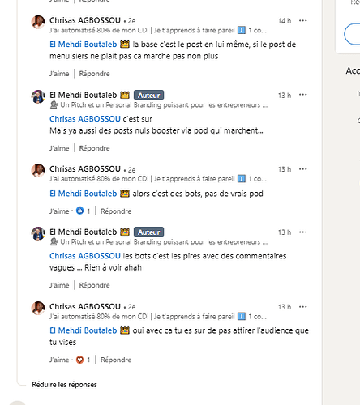Reply to comment about 'post de menuisiers'
The image size is (360, 405).
click(94, 74)
